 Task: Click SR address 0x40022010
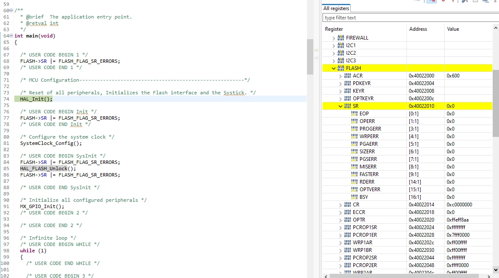pyautogui.click(x=422, y=106)
